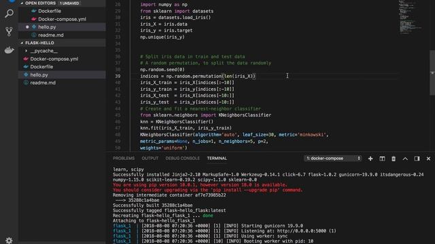Image resolution: width=435 pixels, height=244 pixels.
Task: Open readme.md in Open Editors
Action: 51,35
